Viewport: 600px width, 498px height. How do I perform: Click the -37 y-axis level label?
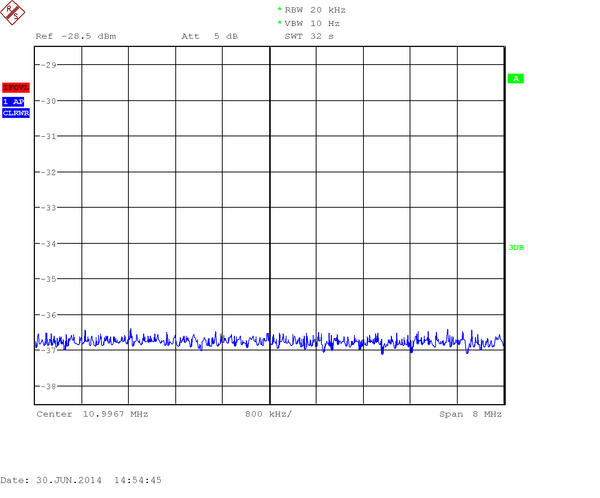[x=48, y=350]
